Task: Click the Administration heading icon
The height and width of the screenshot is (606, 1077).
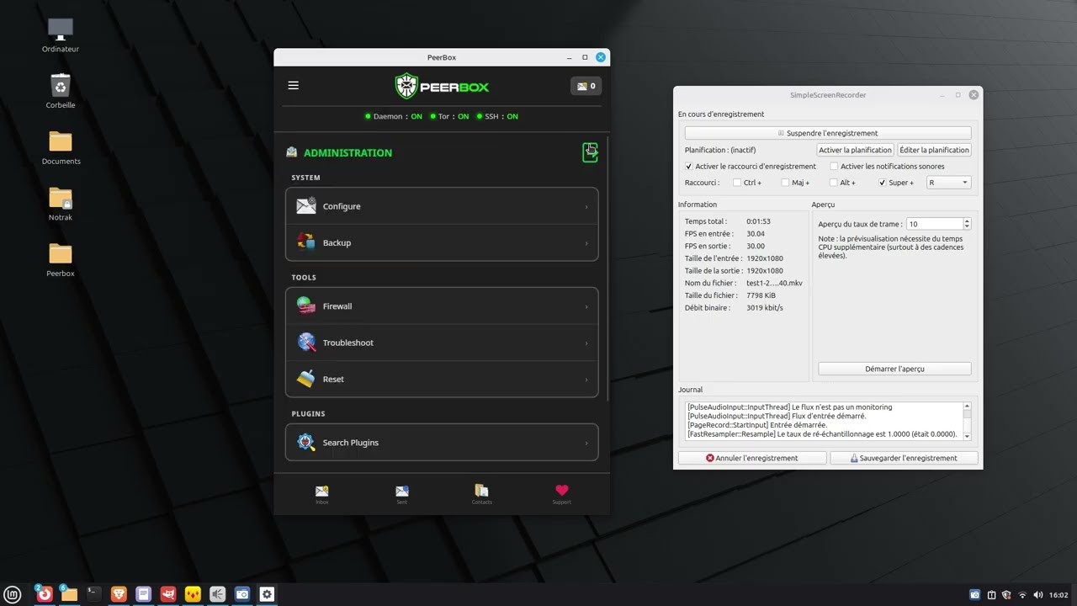Action: 292,152
